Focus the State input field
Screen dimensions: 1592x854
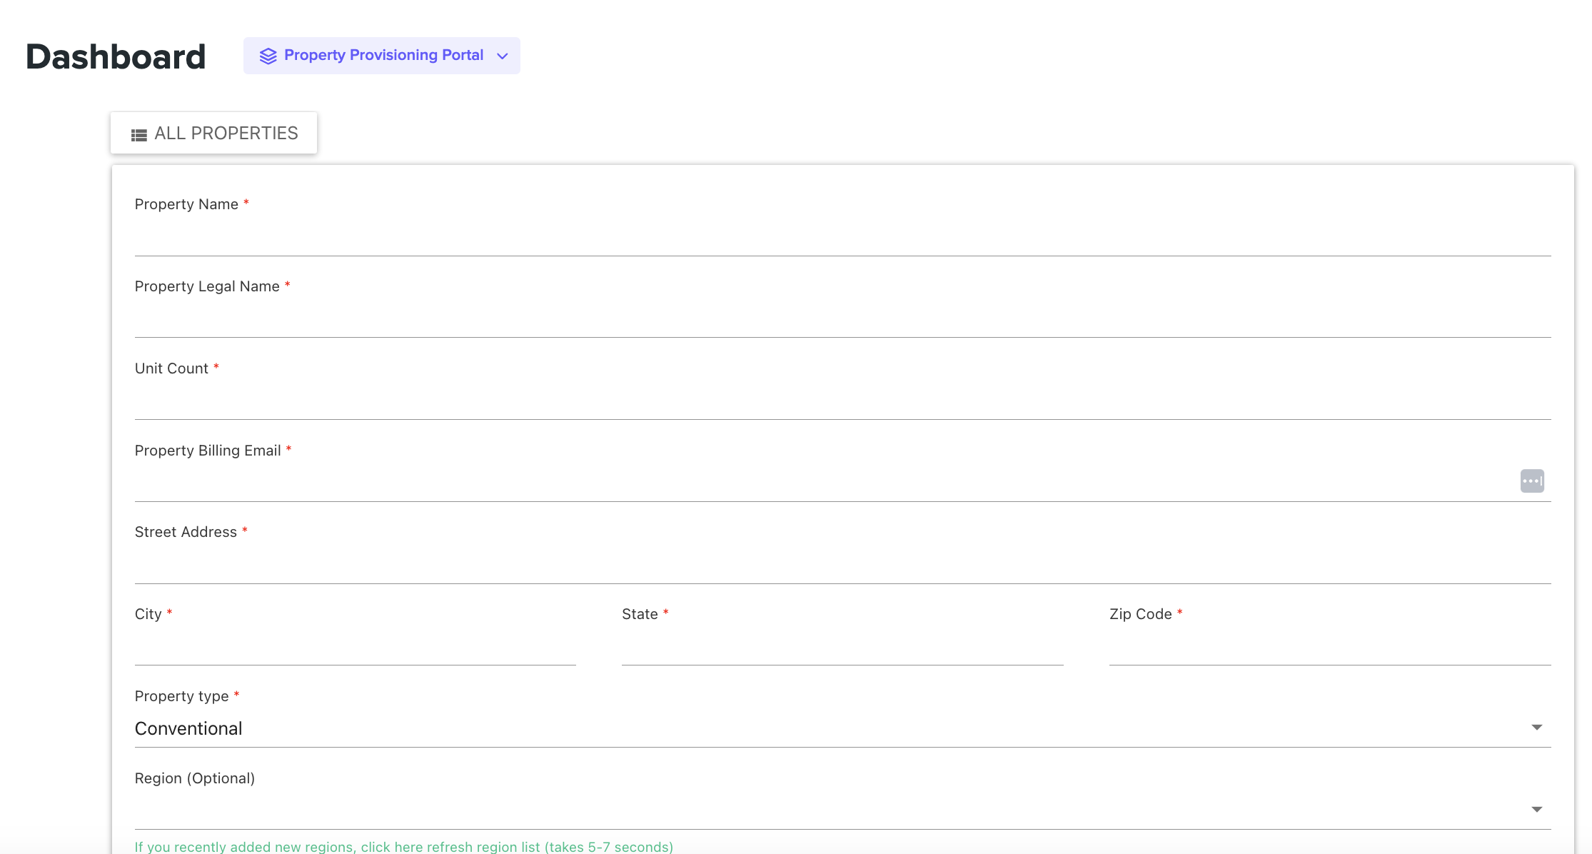842,647
